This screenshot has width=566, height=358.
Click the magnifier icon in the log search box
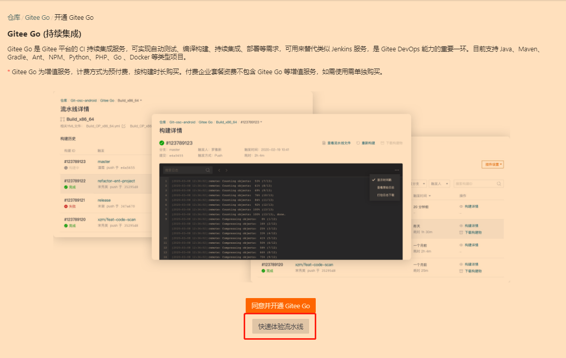(x=207, y=170)
